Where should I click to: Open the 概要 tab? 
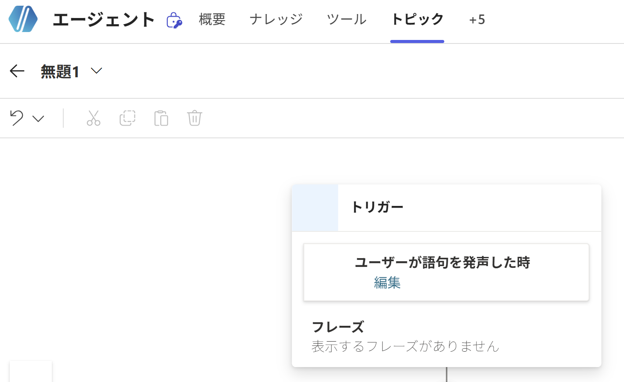(212, 19)
